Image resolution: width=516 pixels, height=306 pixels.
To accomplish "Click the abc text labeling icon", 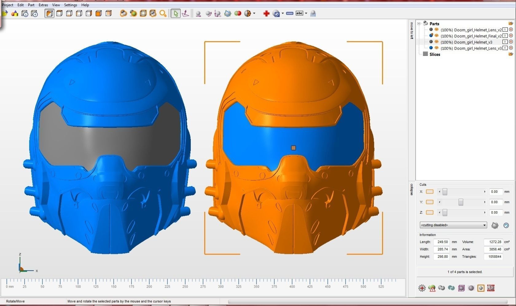I will 299,13.
